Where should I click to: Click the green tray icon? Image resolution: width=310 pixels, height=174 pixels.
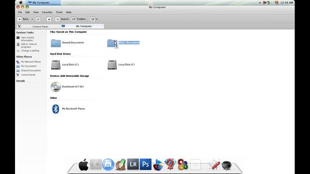(x=269, y=2)
